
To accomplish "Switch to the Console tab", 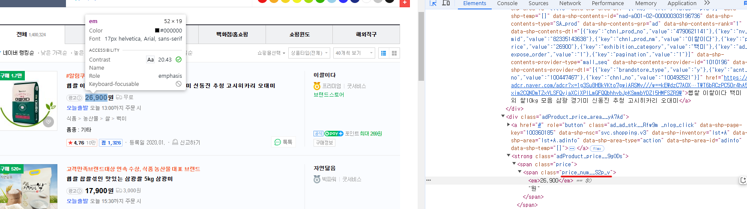I will pos(507,3).
